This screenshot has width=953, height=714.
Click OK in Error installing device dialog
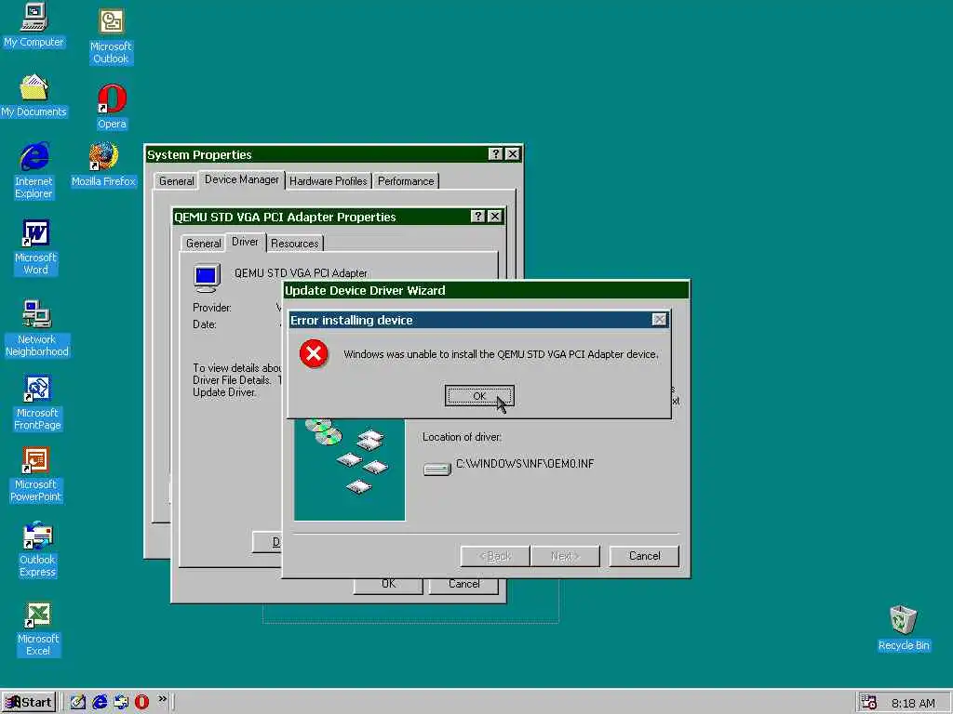(479, 396)
